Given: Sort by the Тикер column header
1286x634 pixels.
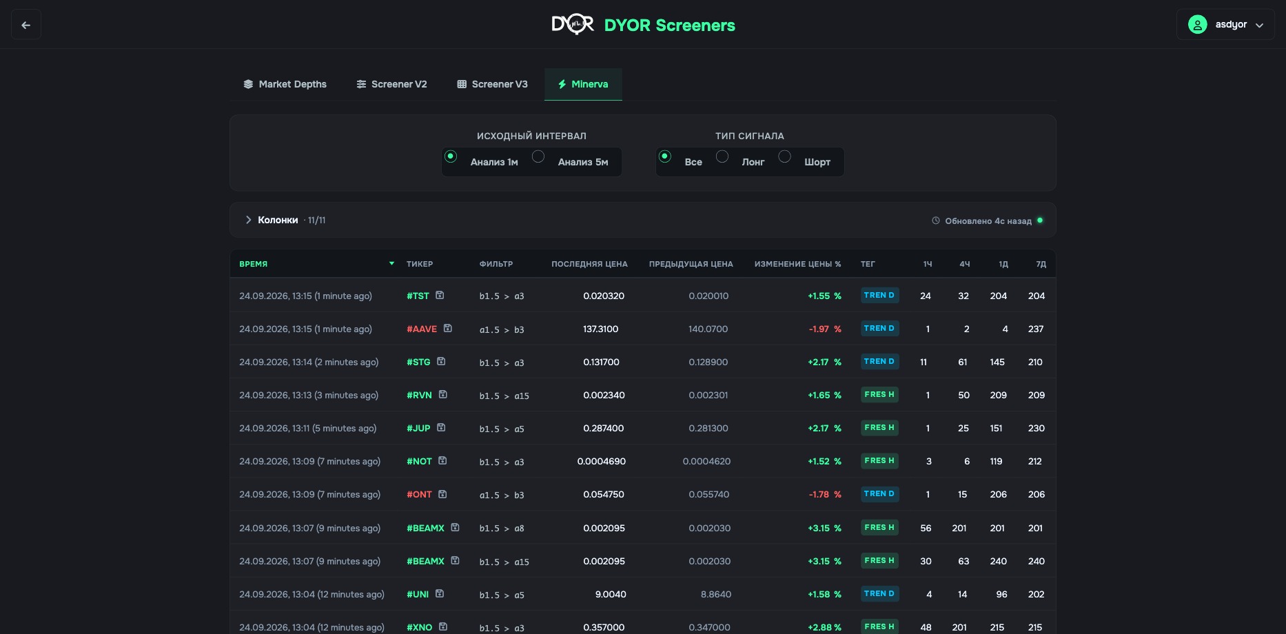Looking at the screenshot, I should click(420, 264).
